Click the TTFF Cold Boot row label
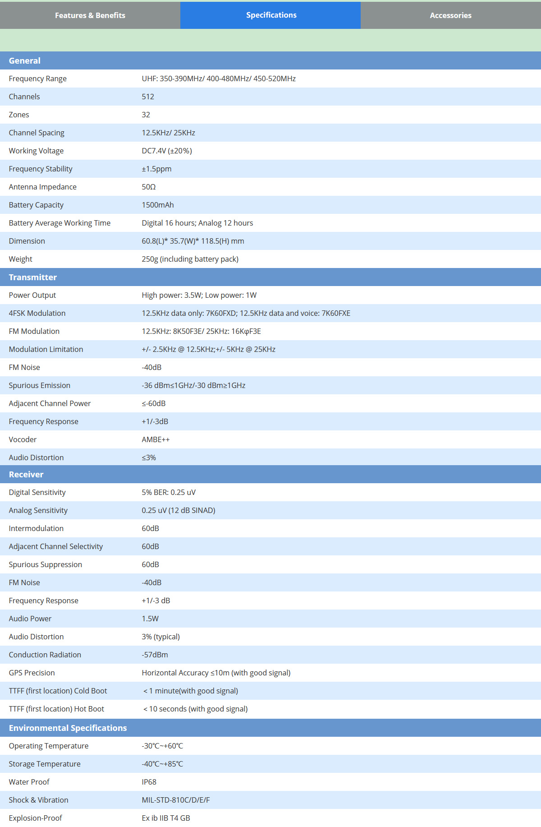Viewport: 541px width, 827px height. click(x=58, y=691)
